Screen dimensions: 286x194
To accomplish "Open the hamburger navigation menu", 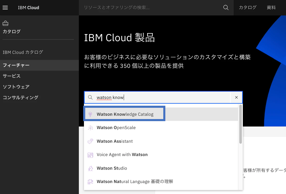I will click(x=5, y=7).
